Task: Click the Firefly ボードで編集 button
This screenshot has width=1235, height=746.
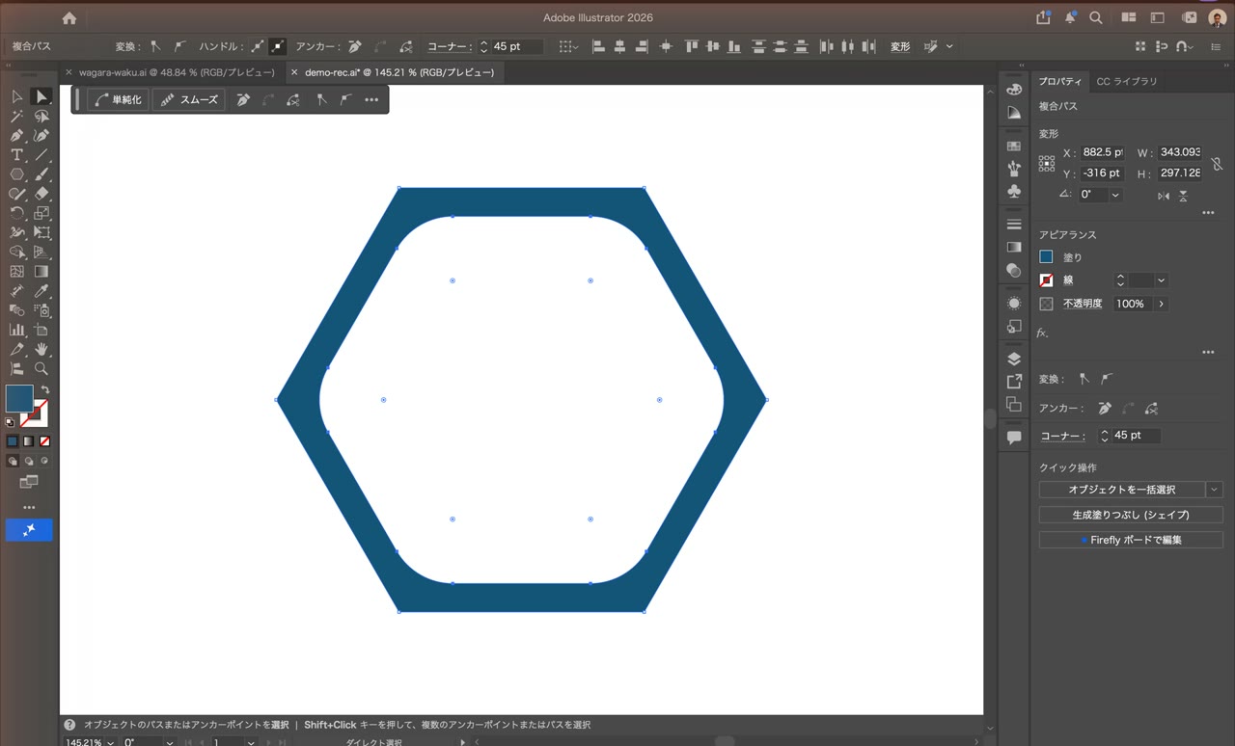Action: click(1131, 540)
